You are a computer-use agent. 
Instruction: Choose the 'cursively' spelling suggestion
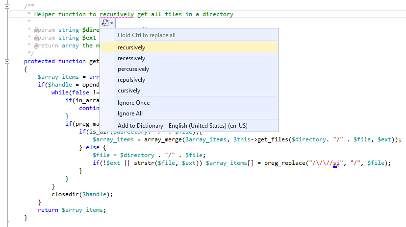coord(189,91)
